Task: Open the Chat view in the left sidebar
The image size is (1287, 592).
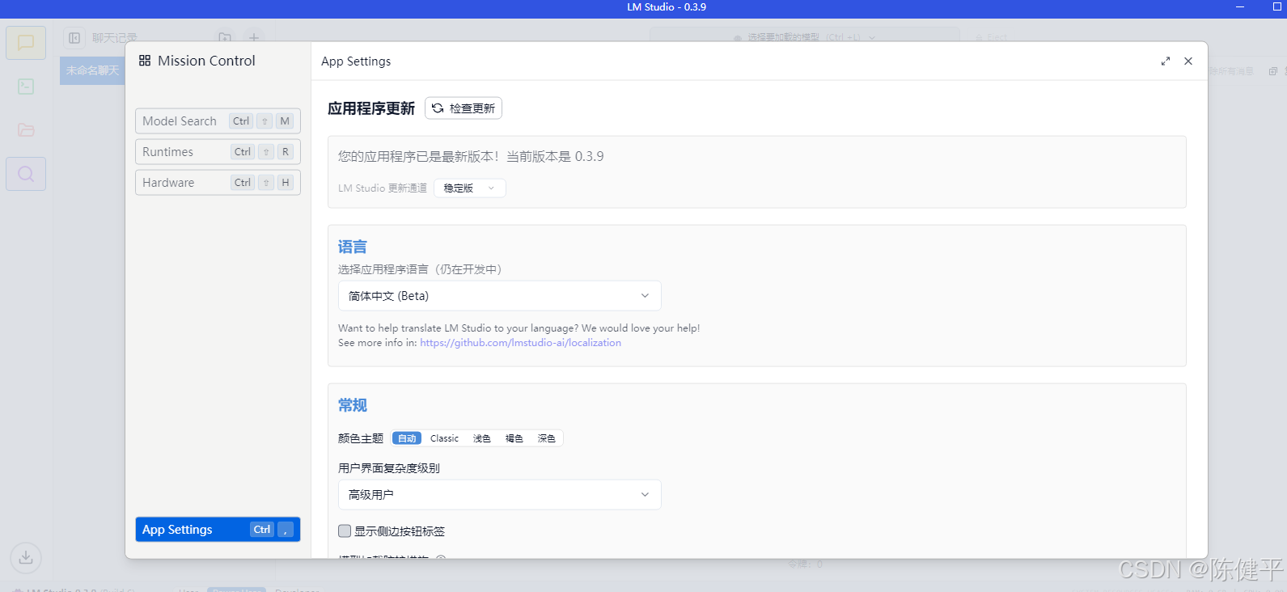Action: 26,43
